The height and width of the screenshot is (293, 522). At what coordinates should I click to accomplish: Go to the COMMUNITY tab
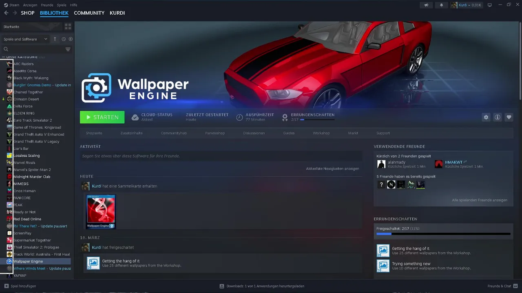coord(89,13)
